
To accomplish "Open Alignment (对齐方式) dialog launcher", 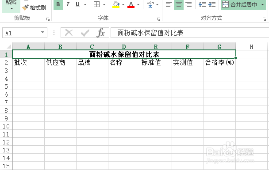I will (264, 19).
